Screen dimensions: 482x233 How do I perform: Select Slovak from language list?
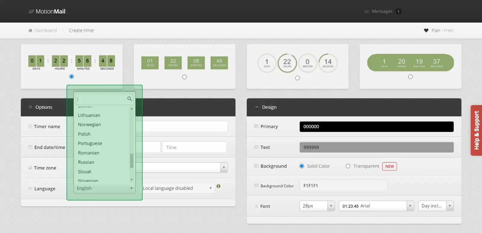coord(85,172)
